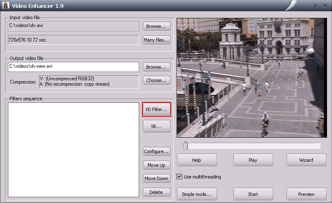Launch the Wizard
The width and height of the screenshot is (332, 203).
[306, 160]
